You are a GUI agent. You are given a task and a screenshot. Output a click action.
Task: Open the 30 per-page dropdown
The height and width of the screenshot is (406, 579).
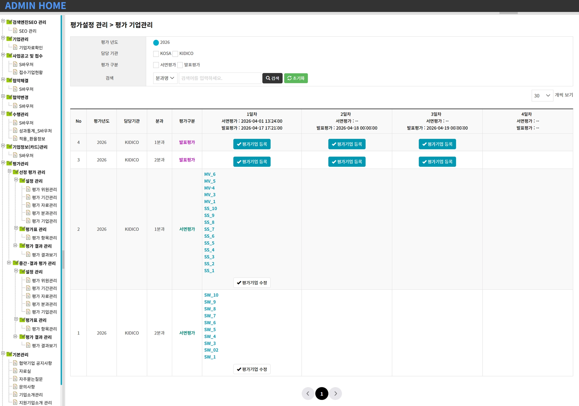[x=542, y=96]
